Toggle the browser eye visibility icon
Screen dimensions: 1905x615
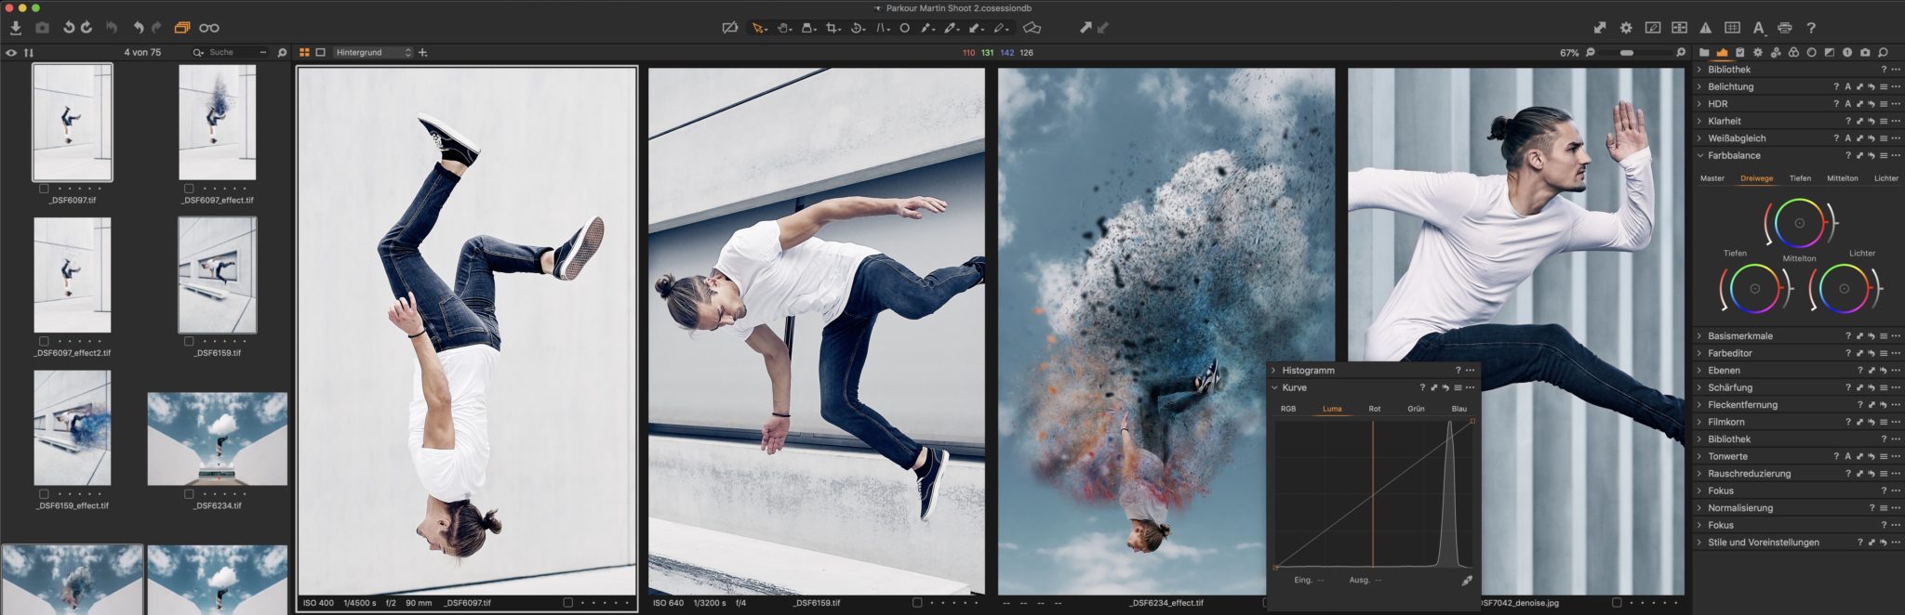click(11, 53)
